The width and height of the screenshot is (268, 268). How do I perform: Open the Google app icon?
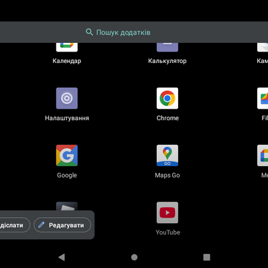(67, 155)
